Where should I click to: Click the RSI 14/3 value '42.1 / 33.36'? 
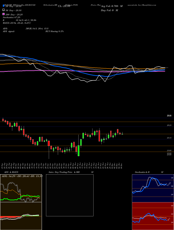30,20
